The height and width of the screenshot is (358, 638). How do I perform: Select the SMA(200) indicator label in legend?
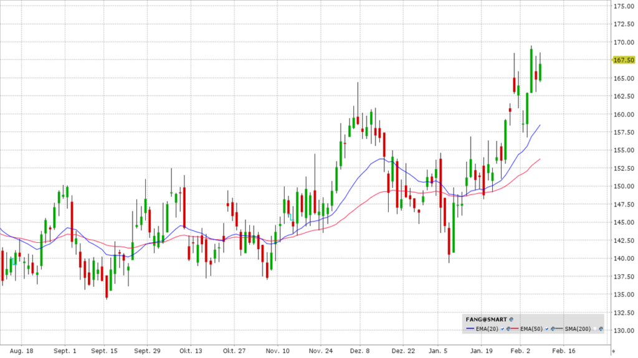pyautogui.click(x=578, y=329)
